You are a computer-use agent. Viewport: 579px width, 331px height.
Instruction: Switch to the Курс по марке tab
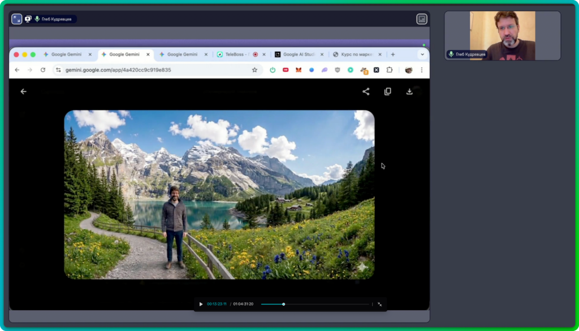coord(356,54)
